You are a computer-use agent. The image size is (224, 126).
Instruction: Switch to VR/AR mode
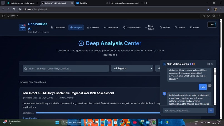point(165,28)
